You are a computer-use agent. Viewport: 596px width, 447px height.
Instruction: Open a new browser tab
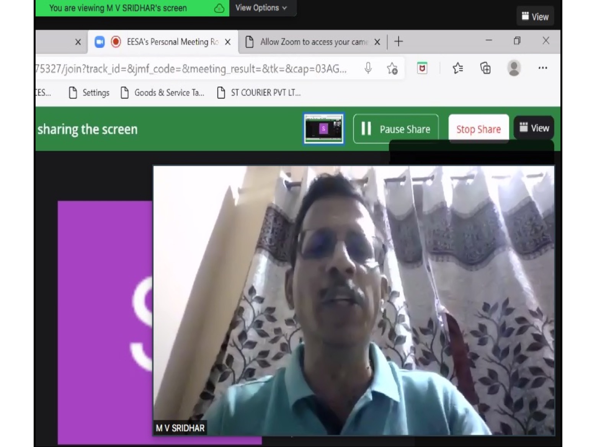[x=398, y=42]
